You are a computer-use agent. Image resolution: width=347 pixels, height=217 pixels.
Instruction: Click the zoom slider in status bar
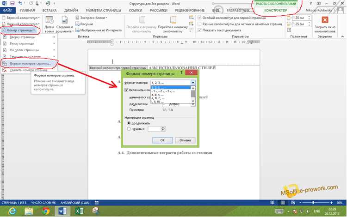316,203
